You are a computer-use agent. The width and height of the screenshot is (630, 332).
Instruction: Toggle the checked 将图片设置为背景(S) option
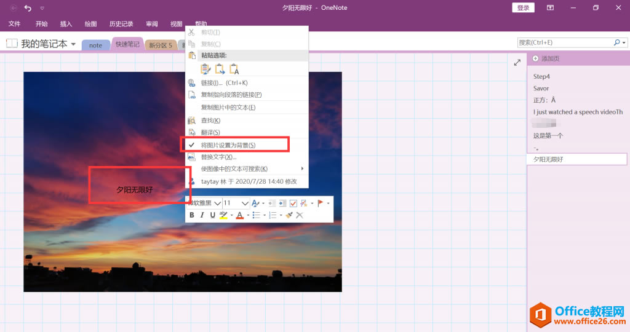pyautogui.click(x=247, y=145)
